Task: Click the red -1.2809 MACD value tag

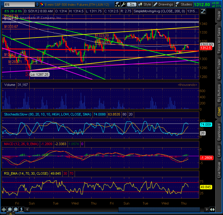Action: (206, 158)
